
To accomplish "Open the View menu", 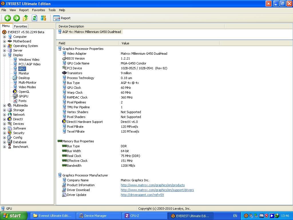I will (13, 10).
